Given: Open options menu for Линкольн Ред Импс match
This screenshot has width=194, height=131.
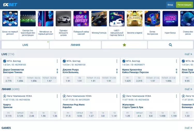Looking at the screenshot, I should click(117, 96).
